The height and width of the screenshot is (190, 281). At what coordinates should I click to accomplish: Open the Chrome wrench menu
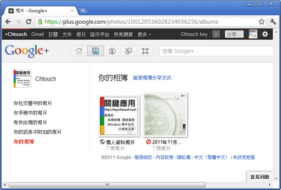click(273, 22)
